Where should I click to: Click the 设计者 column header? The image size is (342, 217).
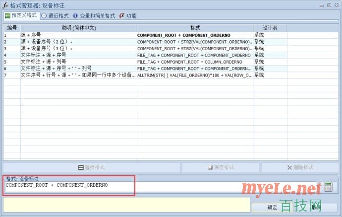270,28
